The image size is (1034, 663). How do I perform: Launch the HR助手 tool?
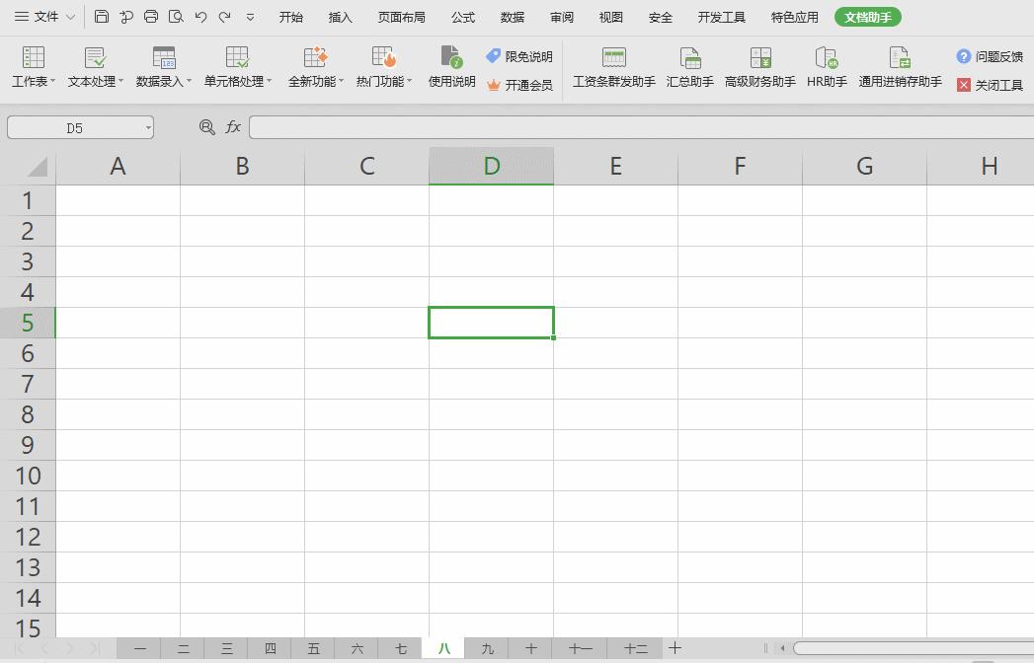tap(827, 66)
